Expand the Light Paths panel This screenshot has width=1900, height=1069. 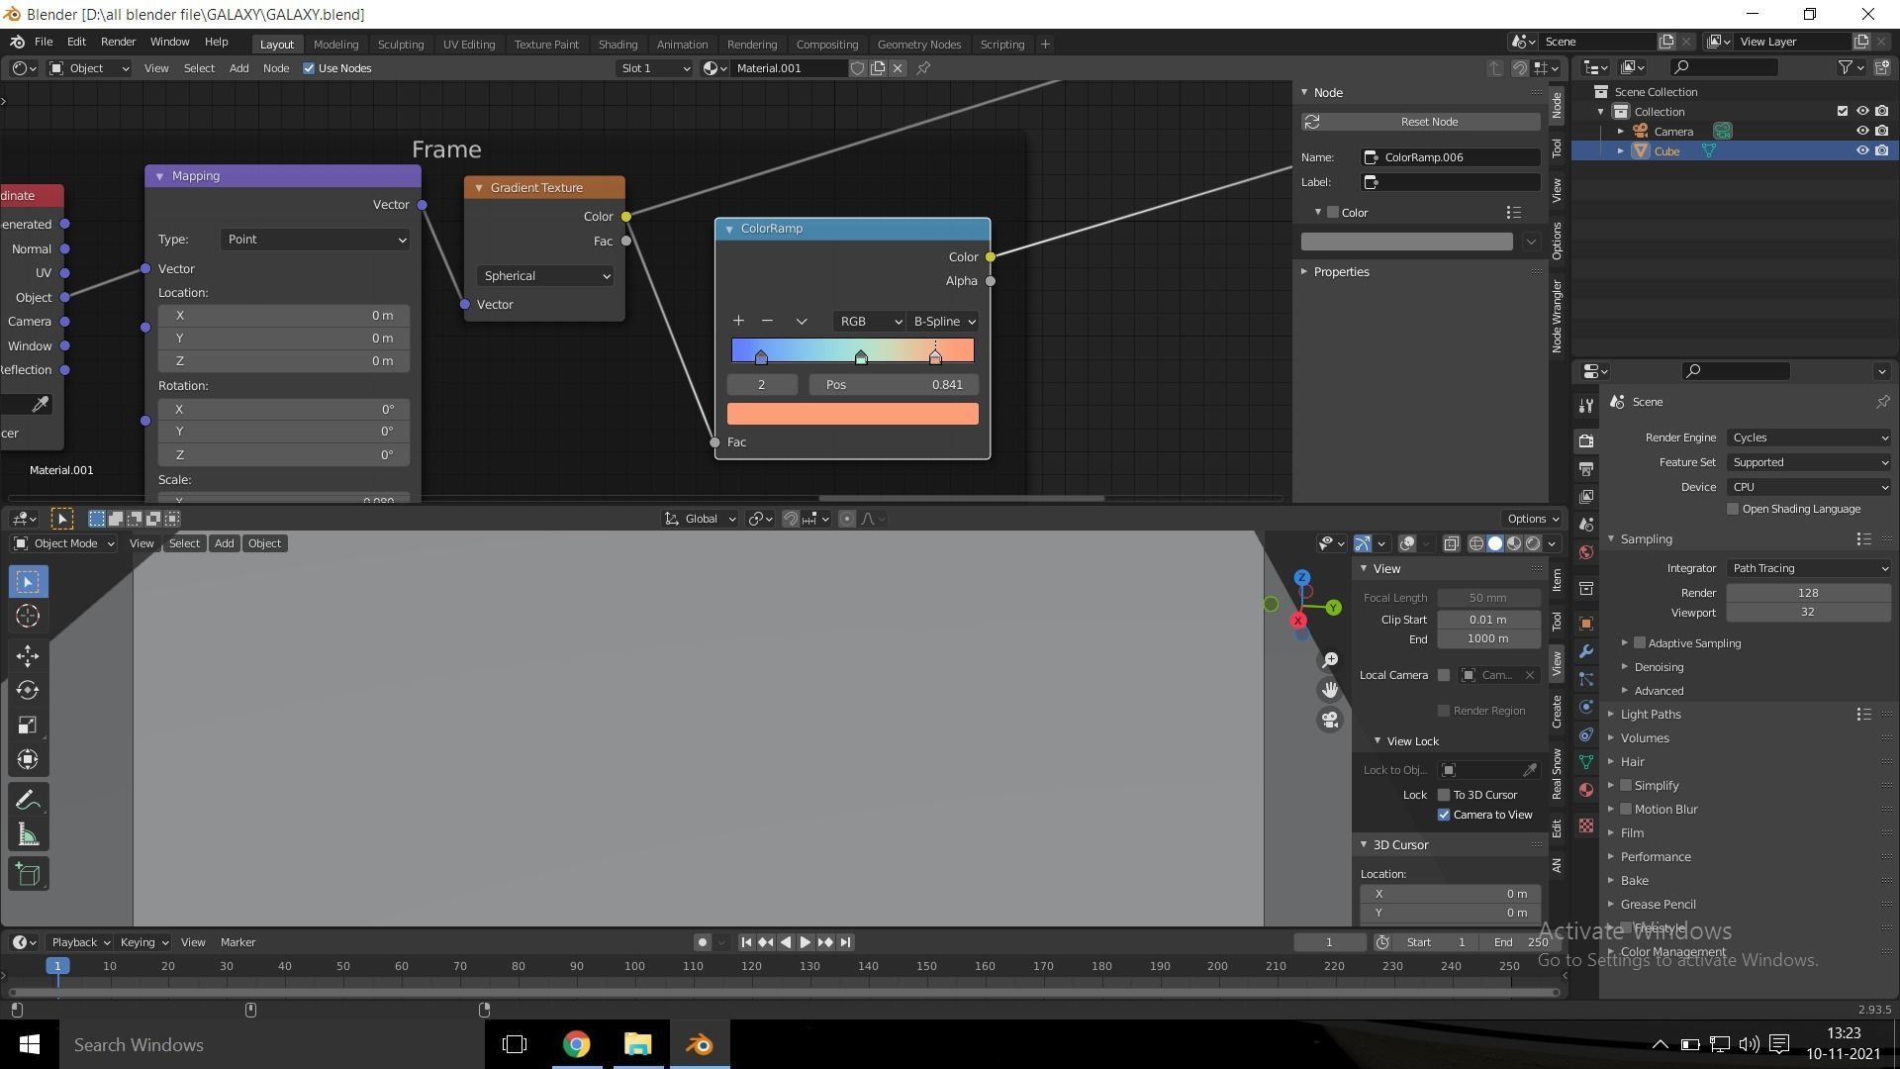click(x=1650, y=714)
